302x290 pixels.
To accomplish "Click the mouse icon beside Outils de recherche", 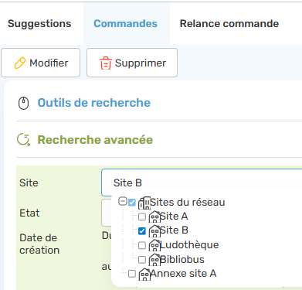I will pyautogui.click(x=23, y=103).
